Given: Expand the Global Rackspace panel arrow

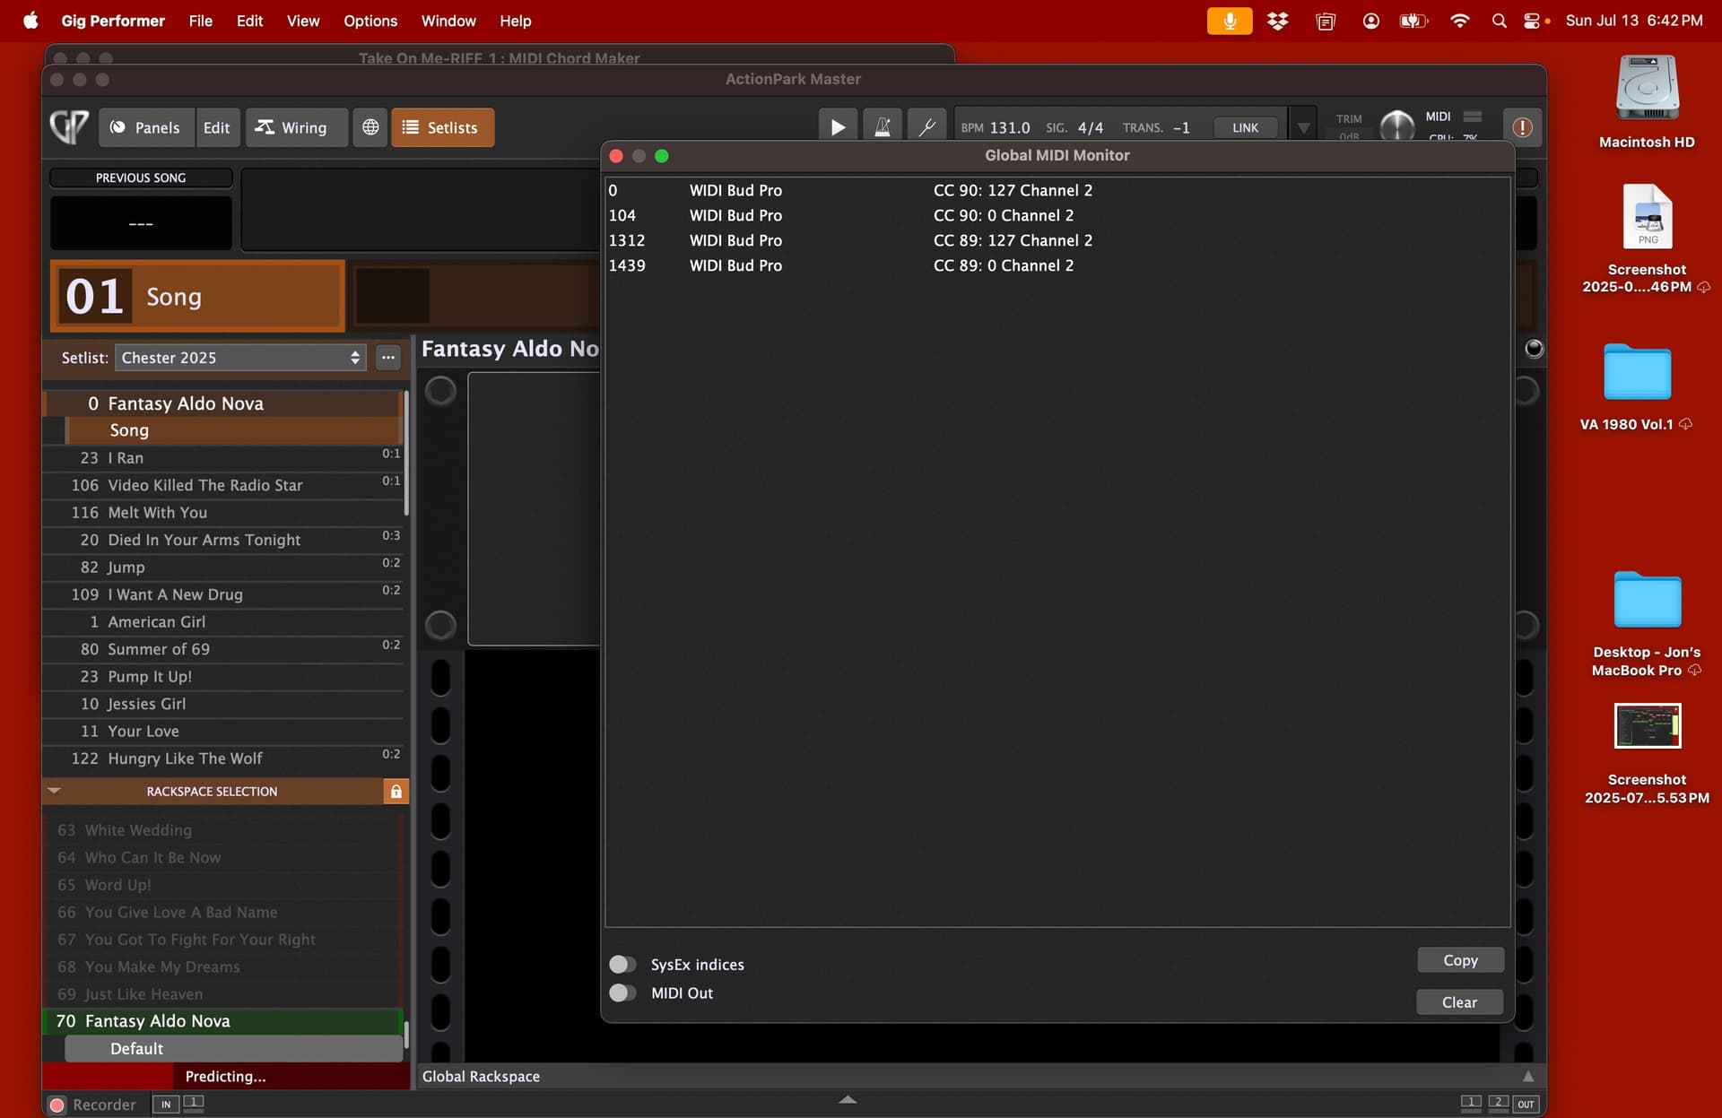Looking at the screenshot, I should [x=1528, y=1076].
